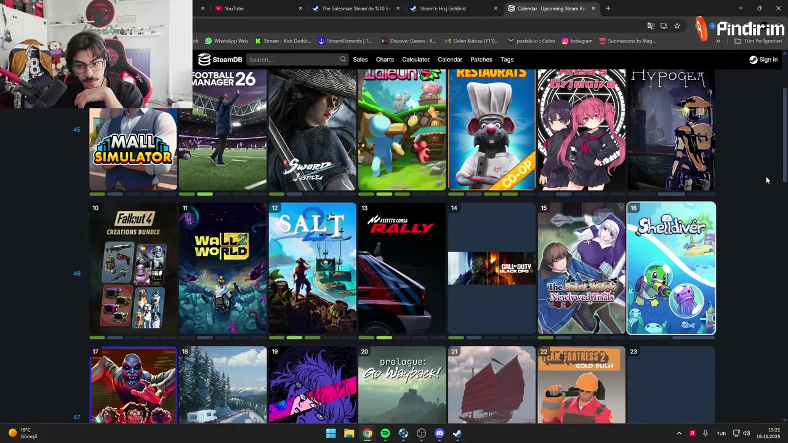
Task: Click the Steam icon beside Sign in
Action: click(x=754, y=60)
